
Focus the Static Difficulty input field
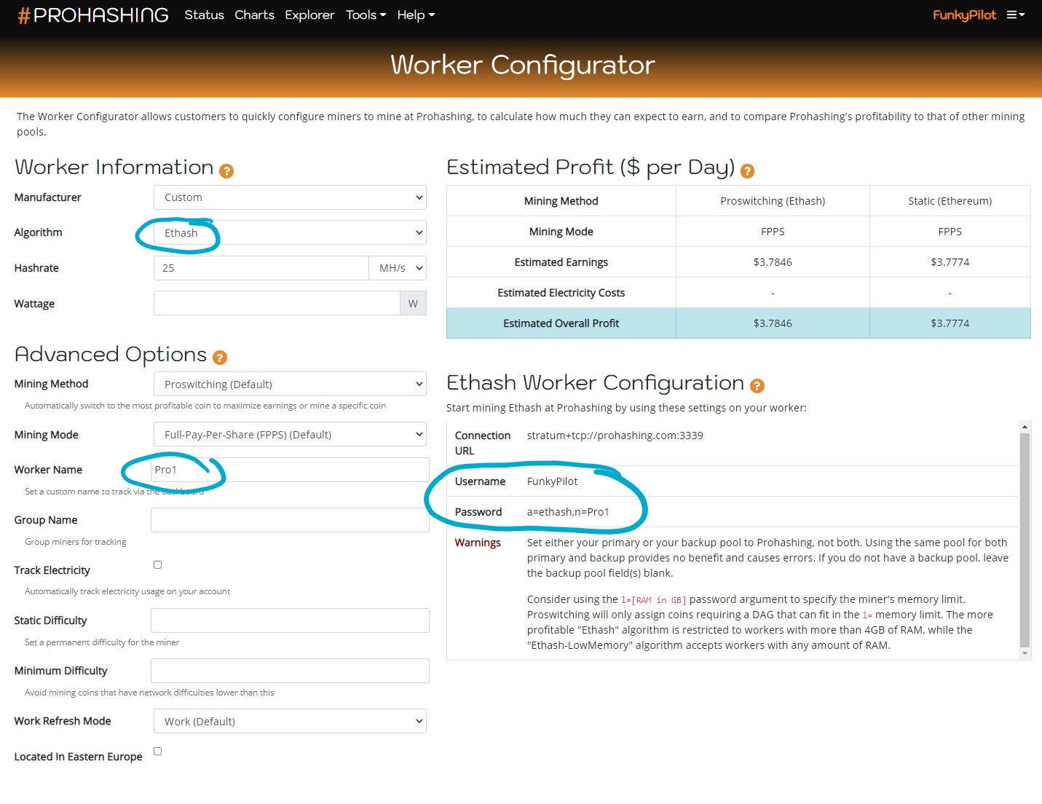290,620
